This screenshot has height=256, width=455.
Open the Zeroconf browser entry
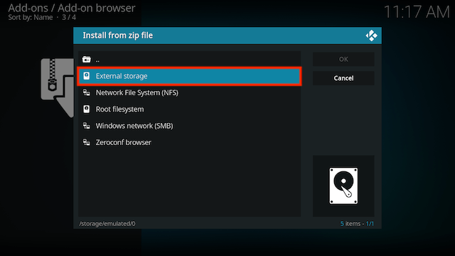(189, 142)
